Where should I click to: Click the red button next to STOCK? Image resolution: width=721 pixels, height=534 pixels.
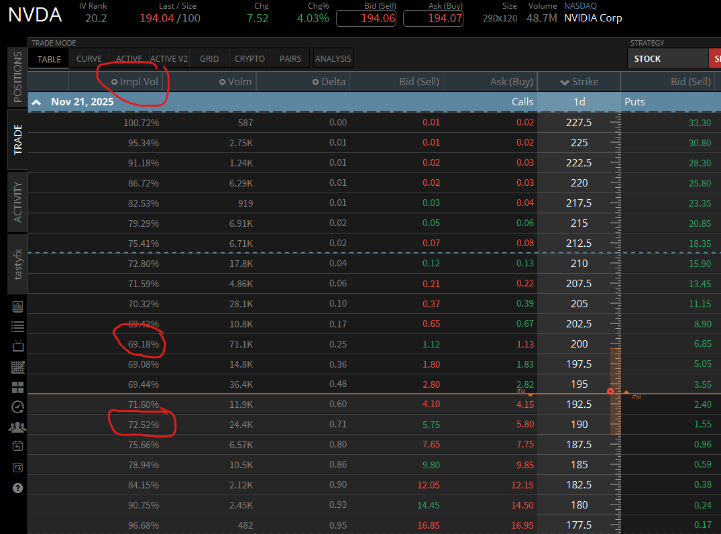715,58
